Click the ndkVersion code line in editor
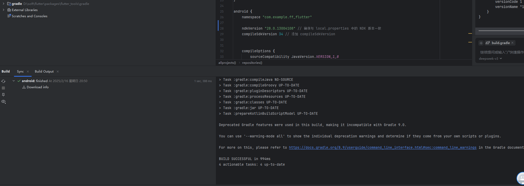This screenshot has height=186, width=524. click(311, 28)
